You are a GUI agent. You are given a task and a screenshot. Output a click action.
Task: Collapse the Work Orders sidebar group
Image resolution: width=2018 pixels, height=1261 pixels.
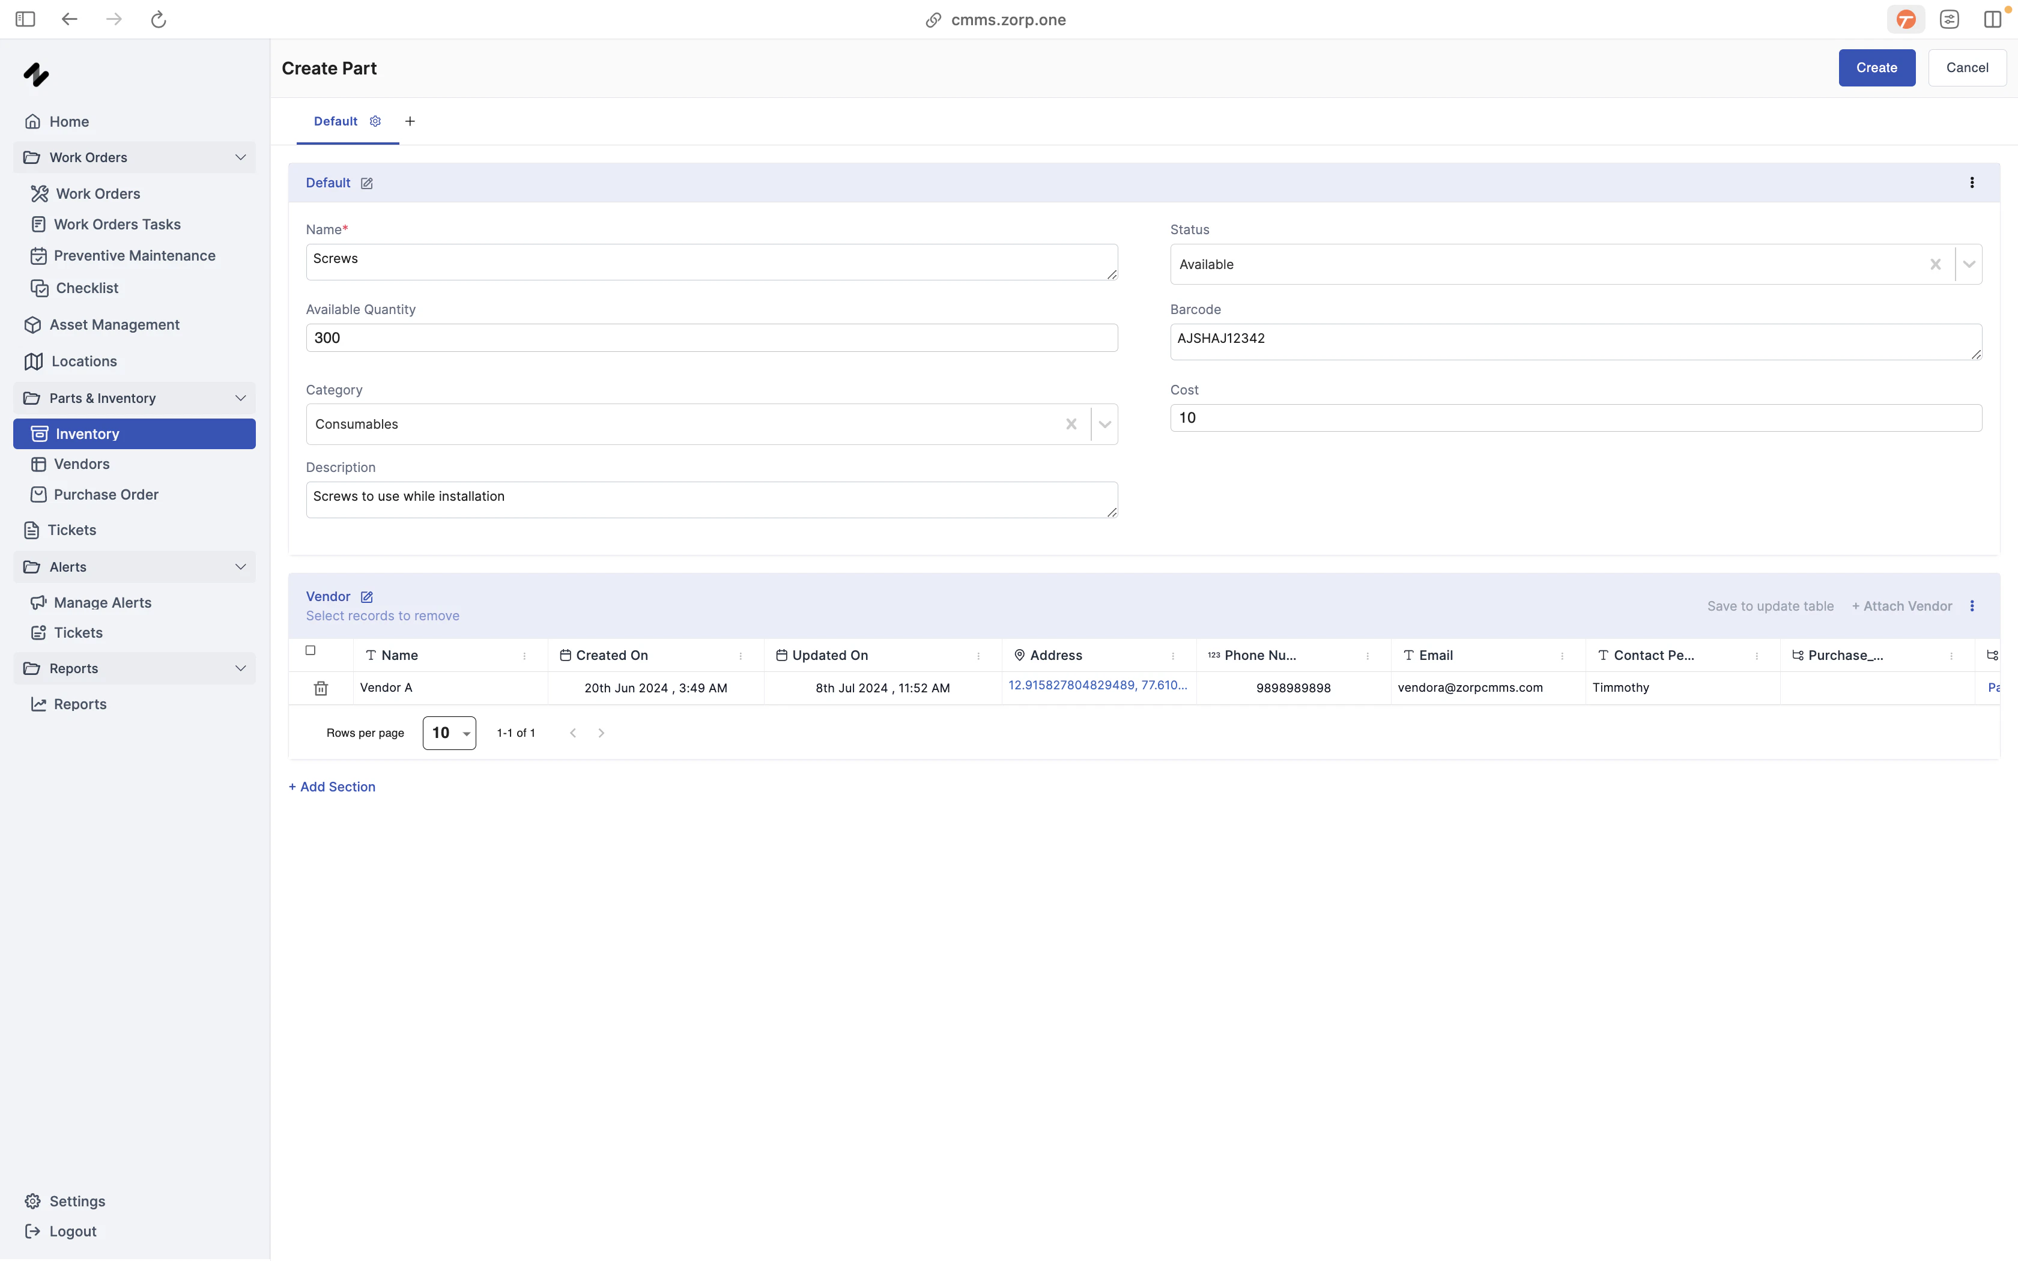click(x=240, y=157)
